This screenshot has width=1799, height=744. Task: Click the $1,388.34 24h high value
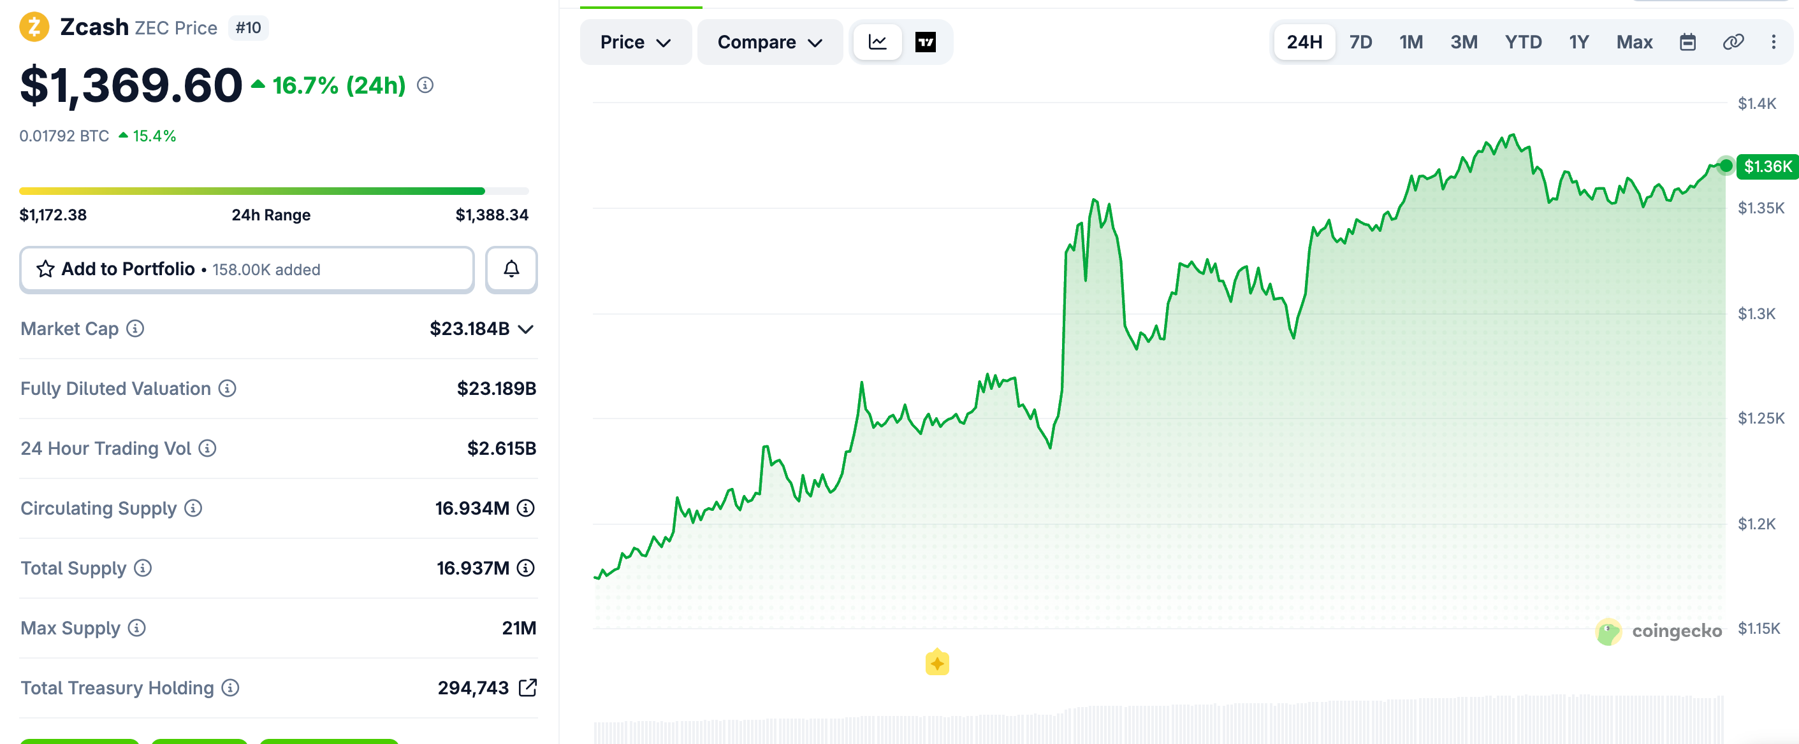(492, 215)
